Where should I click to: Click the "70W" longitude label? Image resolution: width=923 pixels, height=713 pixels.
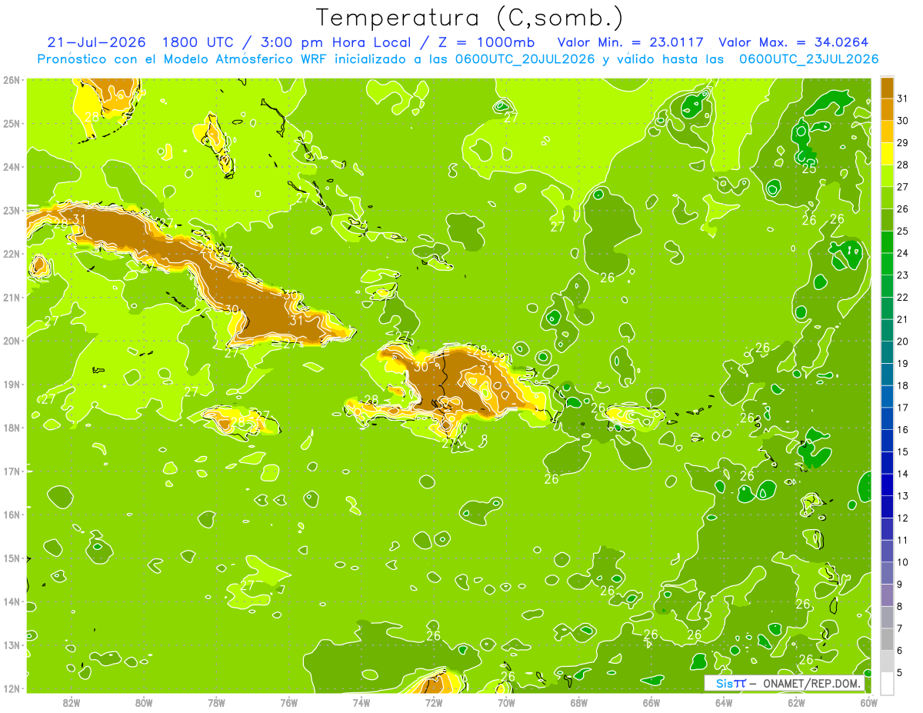[506, 701]
